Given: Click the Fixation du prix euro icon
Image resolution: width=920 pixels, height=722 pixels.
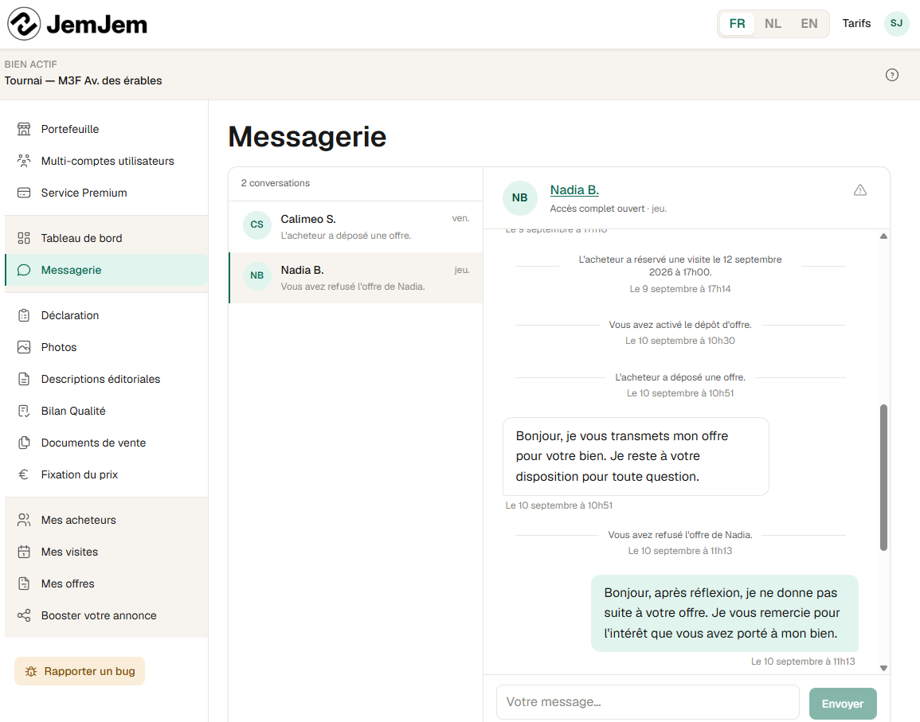Looking at the screenshot, I should [23, 474].
